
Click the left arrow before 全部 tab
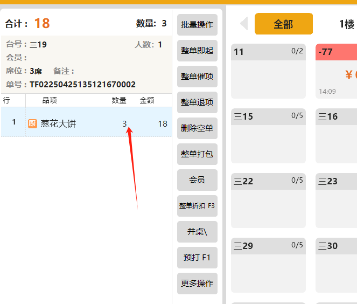tap(244, 24)
